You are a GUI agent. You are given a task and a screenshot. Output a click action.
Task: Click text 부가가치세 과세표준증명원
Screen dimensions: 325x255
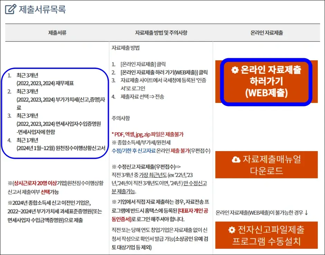(x=64, y=211)
